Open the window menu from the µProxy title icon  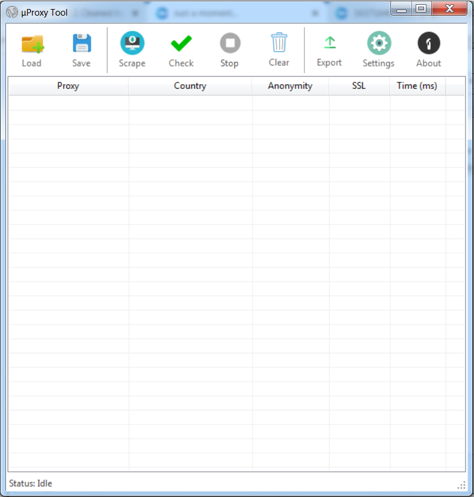(x=11, y=12)
